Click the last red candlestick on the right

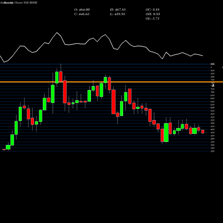203,132
